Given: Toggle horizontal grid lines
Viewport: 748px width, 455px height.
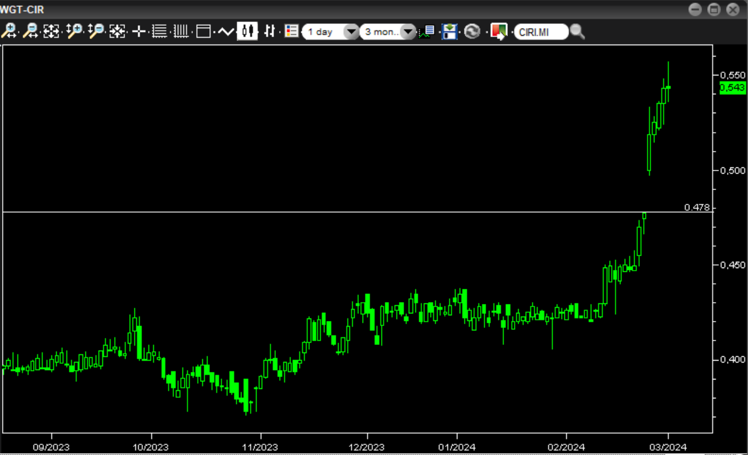Looking at the screenshot, I should click(x=160, y=31).
